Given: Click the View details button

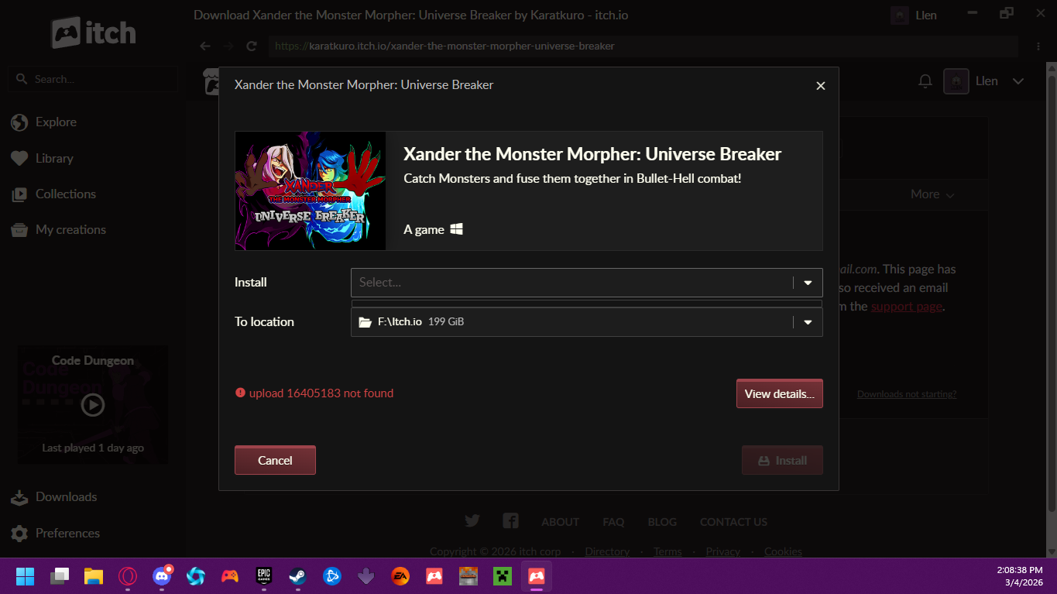Looking at the screenshot, I should 779,393.
